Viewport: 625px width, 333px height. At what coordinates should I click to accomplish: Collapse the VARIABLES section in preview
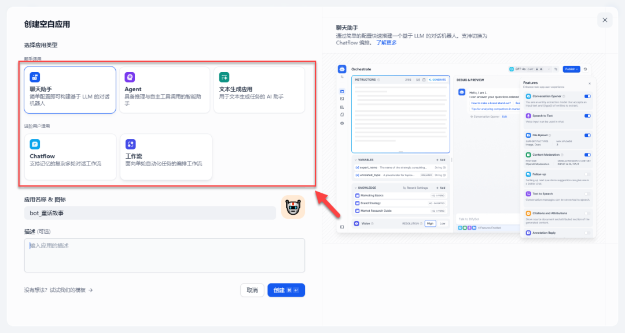[356, 160]
